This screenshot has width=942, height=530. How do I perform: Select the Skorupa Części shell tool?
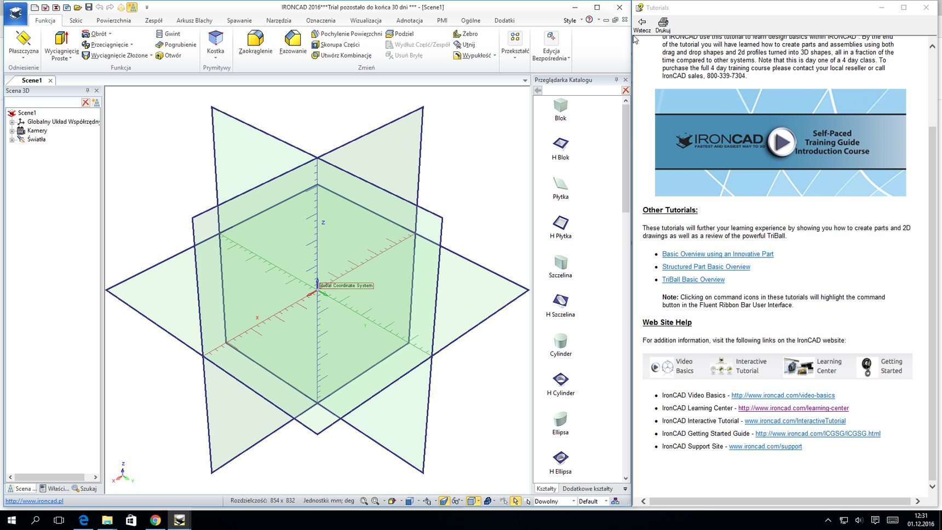tap(335, 44)
